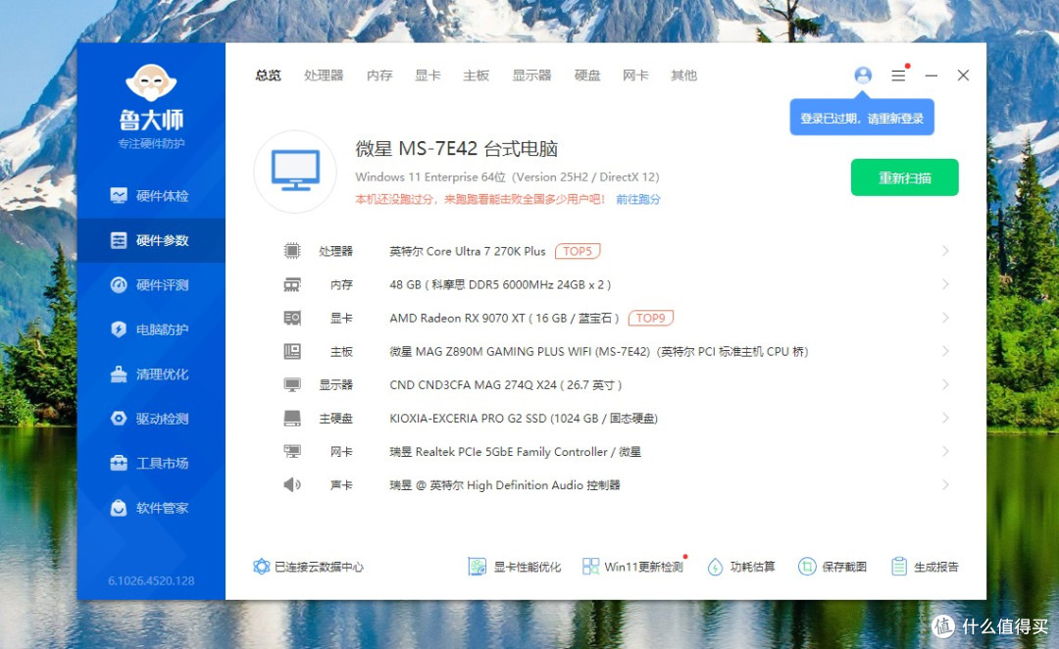This screenshot has width=1059, height=649.
Task: Open 驱动检测 driver check
Action: click(x=150, y=419)
